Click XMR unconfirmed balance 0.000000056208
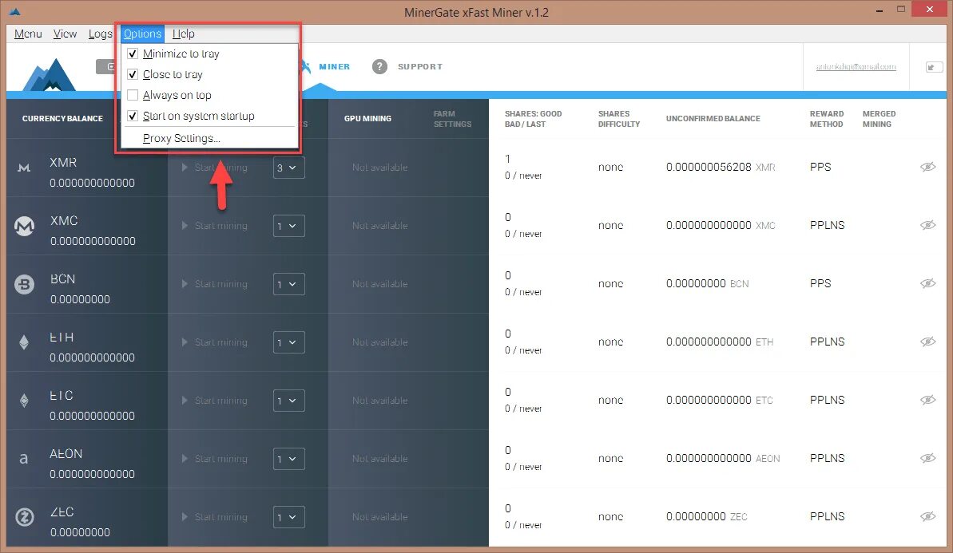 point(709,167)
